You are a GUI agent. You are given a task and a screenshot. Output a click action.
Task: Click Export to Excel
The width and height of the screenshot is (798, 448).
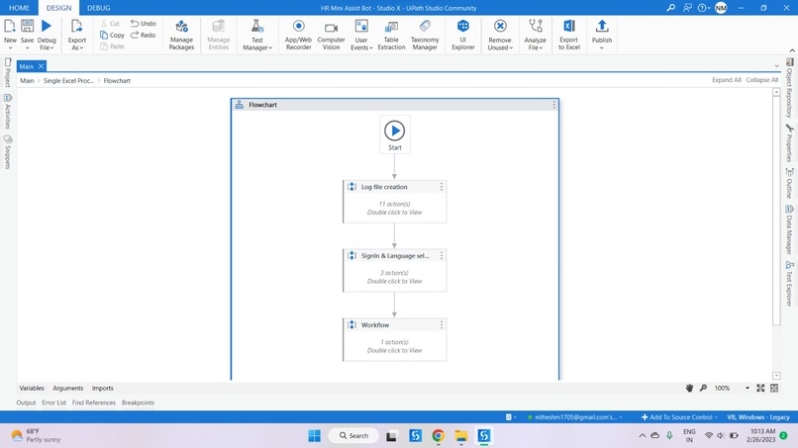click(569, 34)
